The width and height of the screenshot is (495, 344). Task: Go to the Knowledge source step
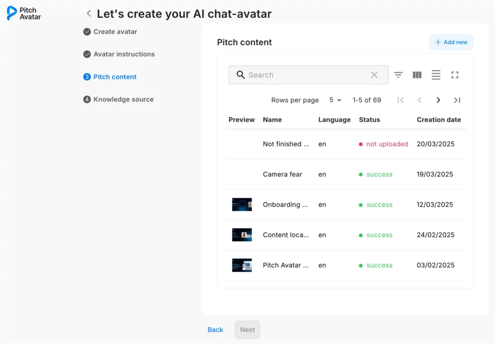coord(123,99)
